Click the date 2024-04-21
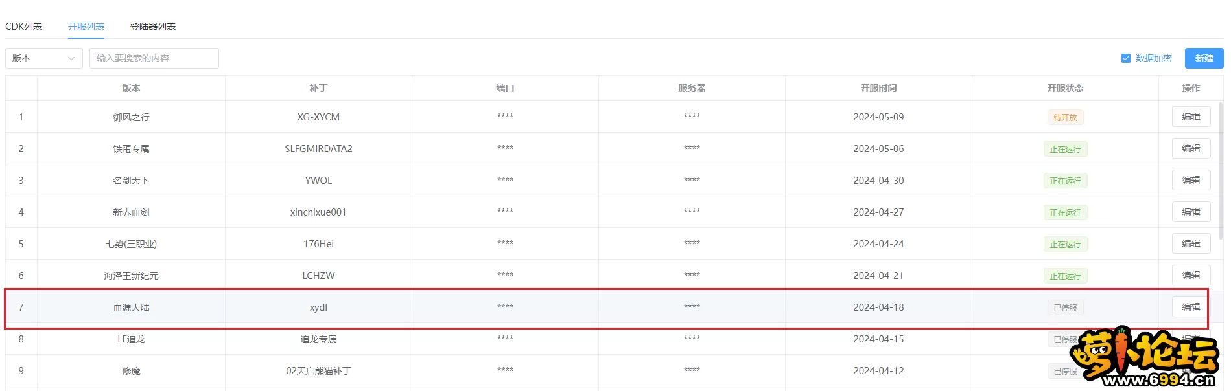1231x391 pixels. coord(878,276)
